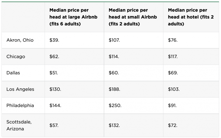Select Akron's $39 large Airbnb price
This screenshot has height=138, width=221.
coord(54,40)
